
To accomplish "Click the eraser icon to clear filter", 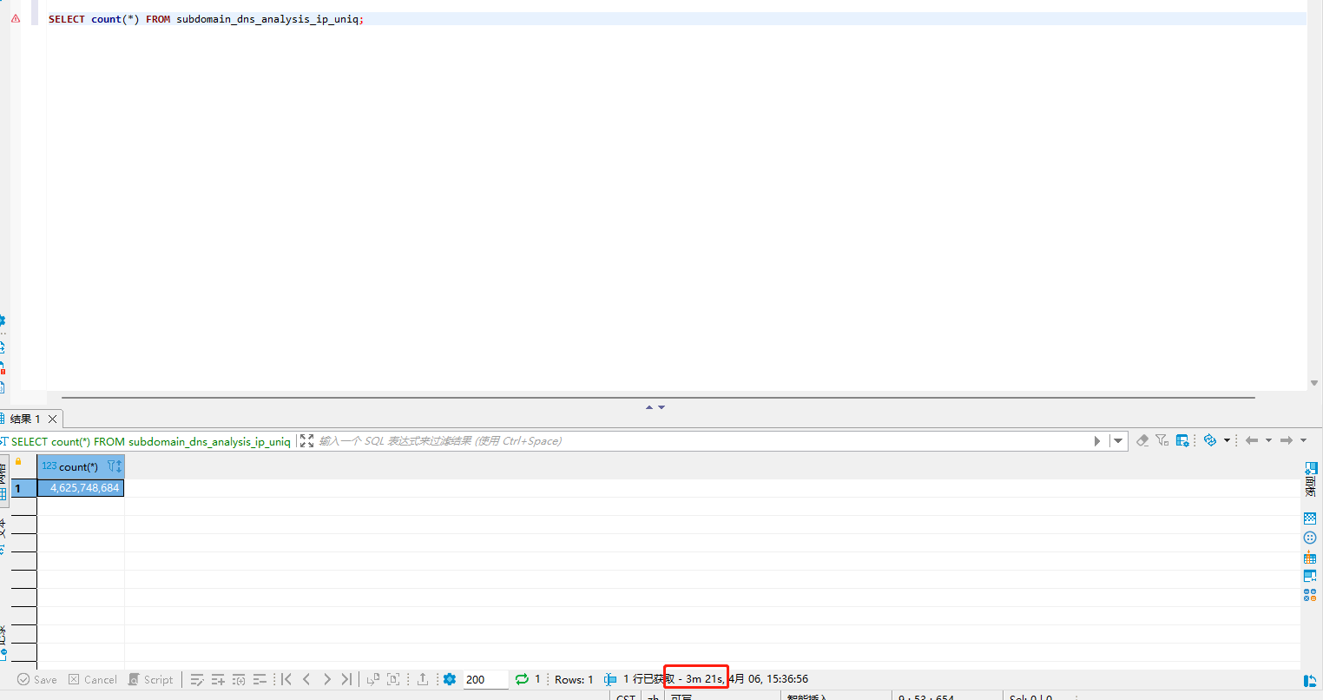I will point(1142,441).
